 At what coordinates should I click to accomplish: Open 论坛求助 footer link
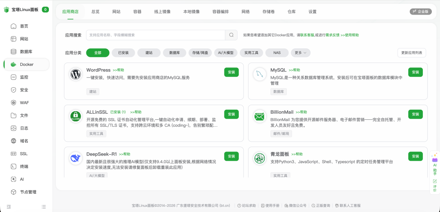point(246,206)
